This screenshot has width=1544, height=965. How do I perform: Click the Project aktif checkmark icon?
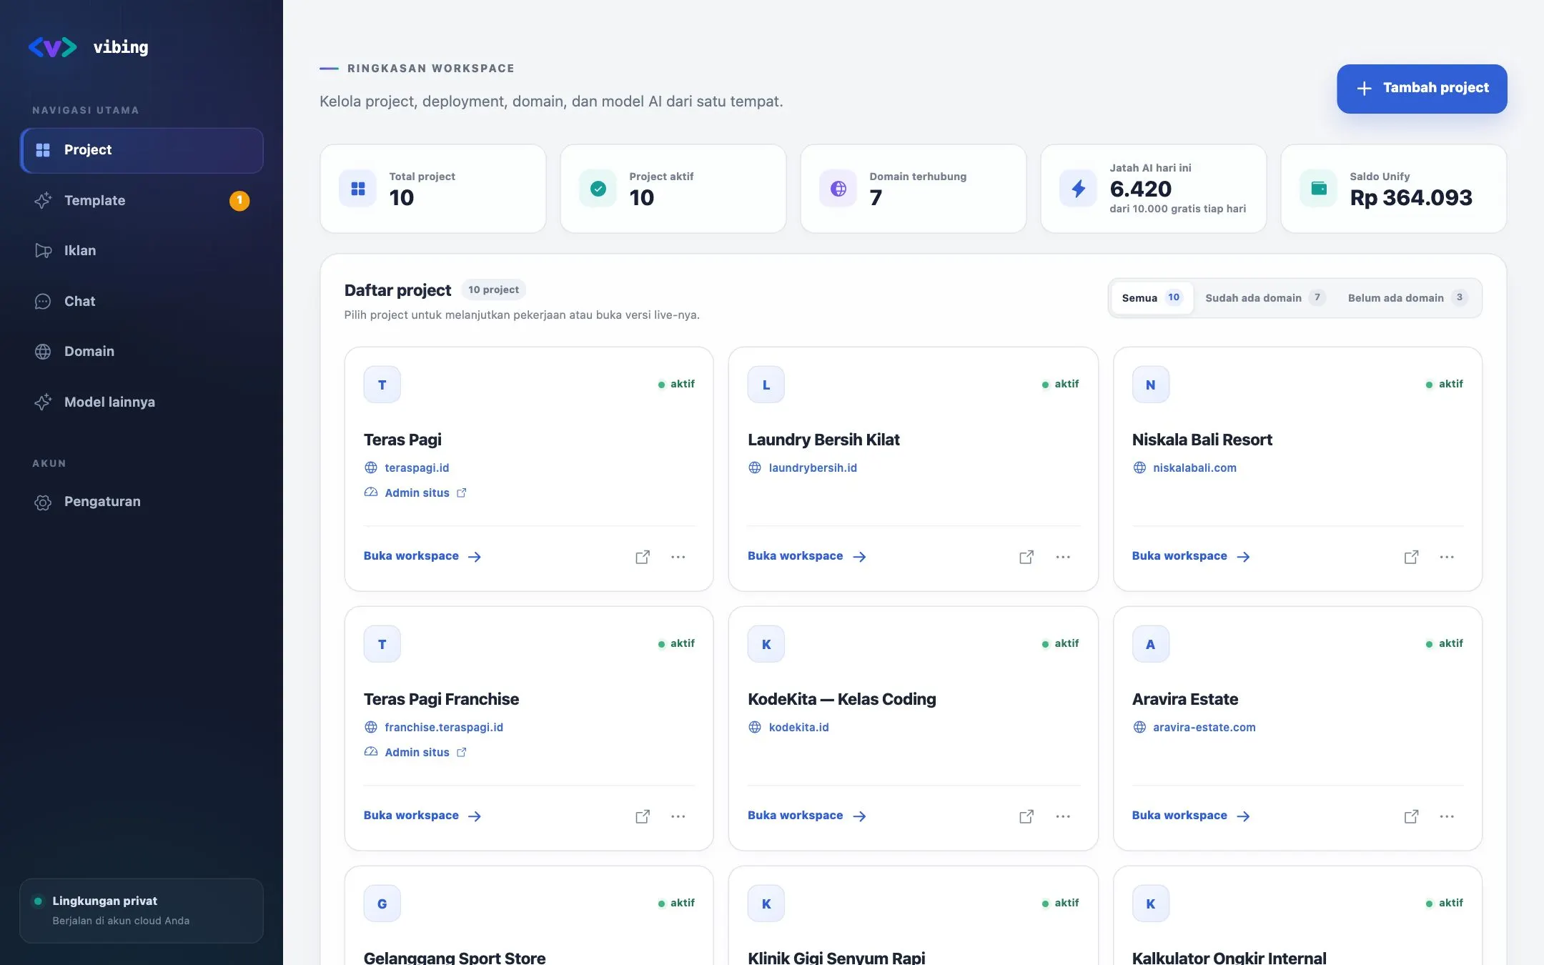point(598,189)
